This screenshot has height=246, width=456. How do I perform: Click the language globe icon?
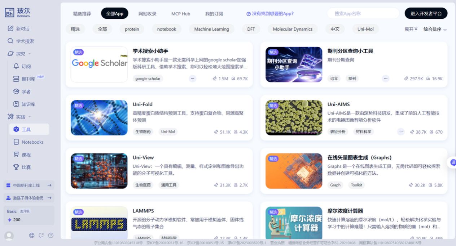pyautogui.click(x=32, y=235)
